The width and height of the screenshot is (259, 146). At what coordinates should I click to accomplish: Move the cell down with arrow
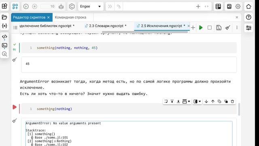tap(206, 101)
